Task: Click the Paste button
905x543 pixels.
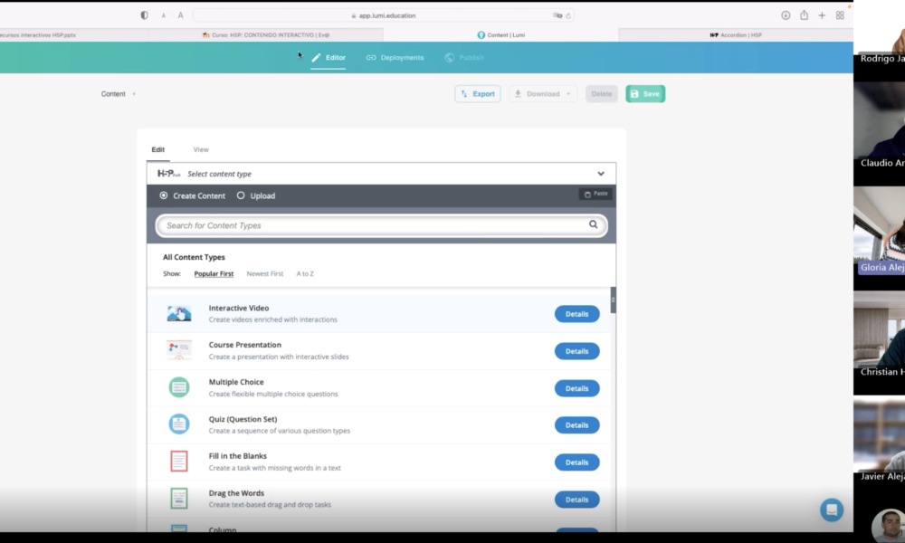Action: point(595,194)
